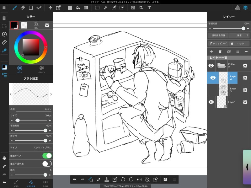Click the ruler icon in left sidebar
The height and width of the screenshot is (188, 251).
coord(4,42)
